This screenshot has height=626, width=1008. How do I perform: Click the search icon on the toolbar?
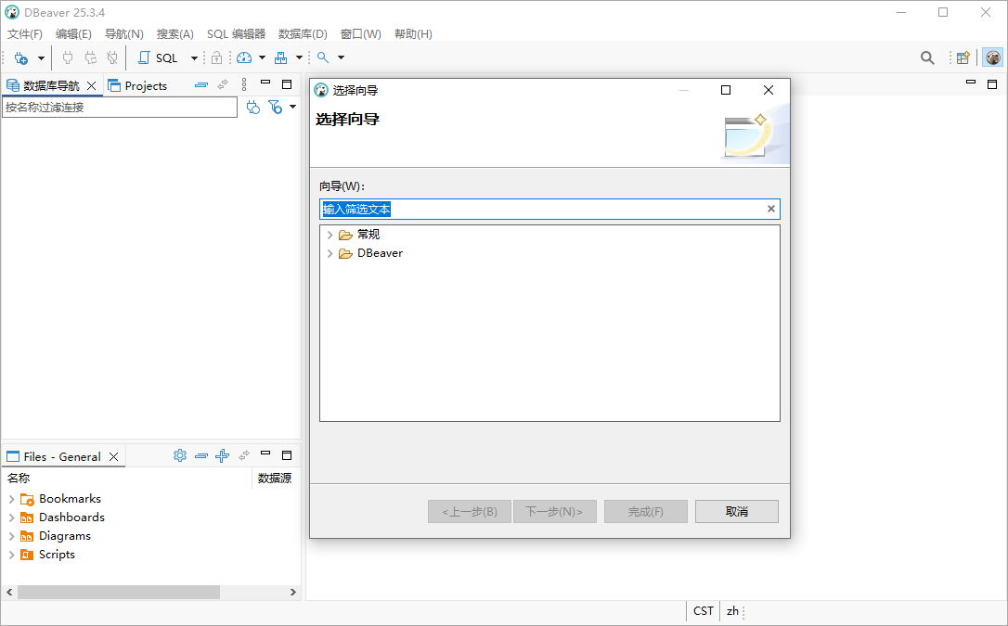coord(322,57)
